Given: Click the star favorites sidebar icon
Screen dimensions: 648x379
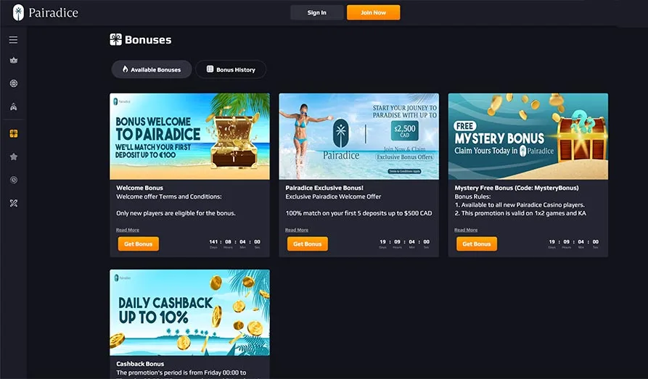Looking at the screenshot, I should click(x=14, y=157).
